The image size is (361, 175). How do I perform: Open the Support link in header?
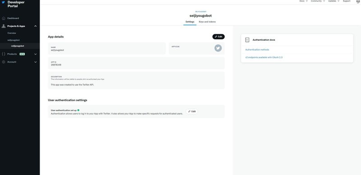[x=347, y=1]
